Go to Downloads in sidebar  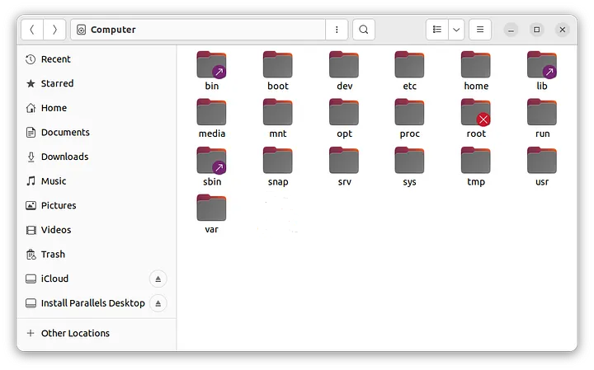pos(64,157)
